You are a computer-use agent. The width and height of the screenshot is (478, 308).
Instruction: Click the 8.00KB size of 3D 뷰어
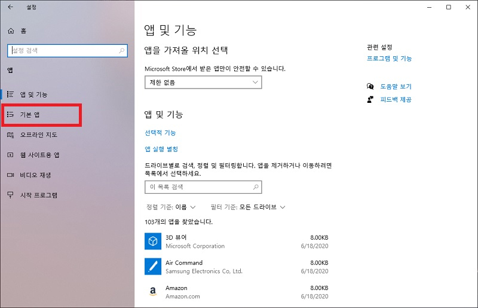click(x=319, y=237)
